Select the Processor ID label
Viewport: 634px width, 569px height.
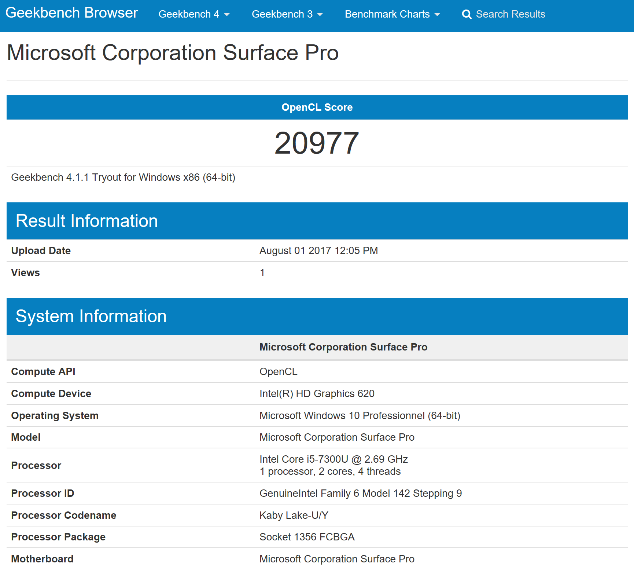(43, 493)
